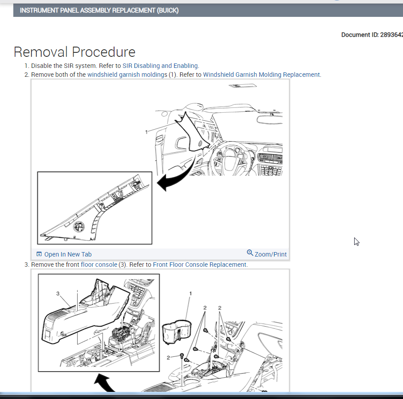Image resolution: width=403 pixels, height=399 pixels.
Task: Open Windshield Garnish Molding Replacement link
Action: pyautogui.click(x=261, y=75)
